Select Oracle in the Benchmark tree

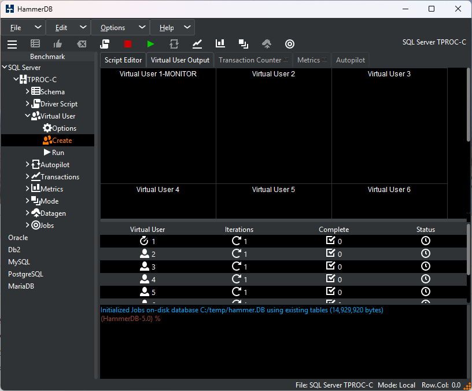pyautogui.click(x=18, y=238)
